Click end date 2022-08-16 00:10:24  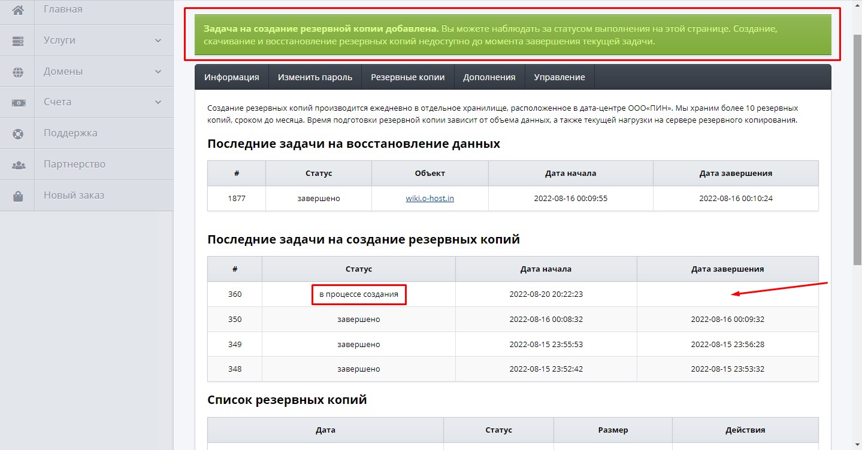click(736, 198)
